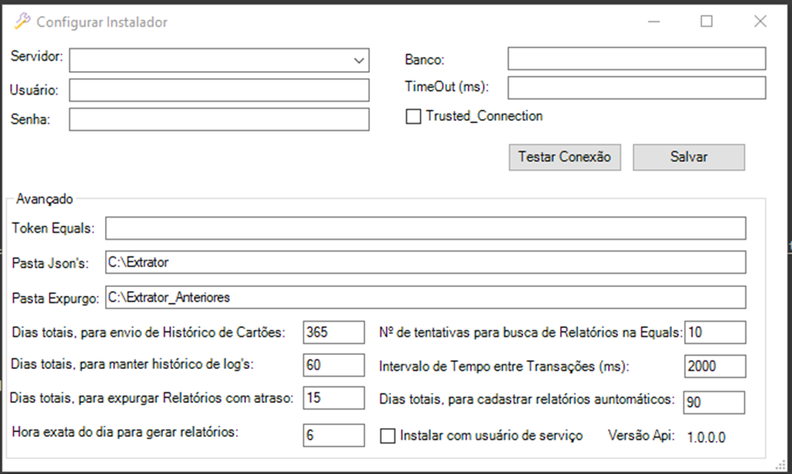
Task: Focus the Usuário text field
Action: tap(219, 90)
